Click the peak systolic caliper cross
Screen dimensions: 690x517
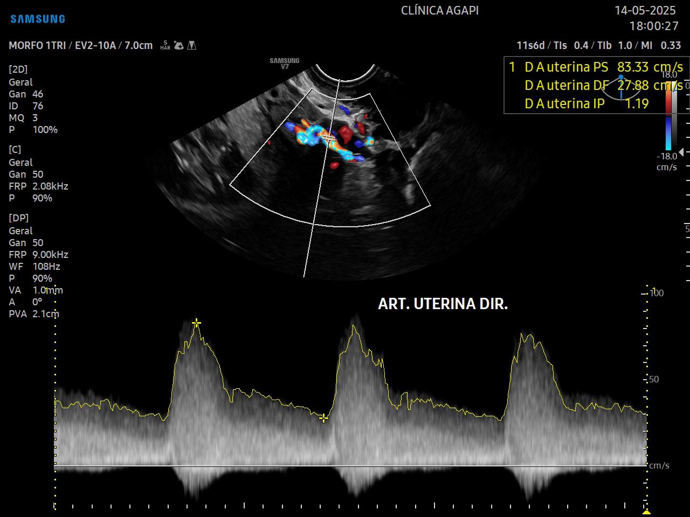197,323
